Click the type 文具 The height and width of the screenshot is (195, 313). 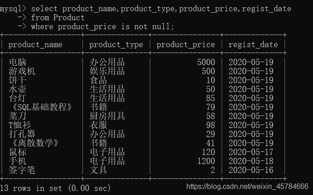coord(98,170)
